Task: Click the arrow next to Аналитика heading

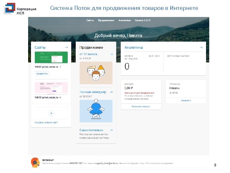Action: (201, 47)
